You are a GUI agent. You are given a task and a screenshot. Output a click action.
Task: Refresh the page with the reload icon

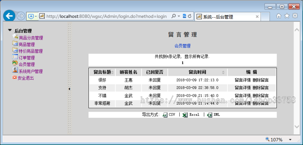(x=190, y=16)
